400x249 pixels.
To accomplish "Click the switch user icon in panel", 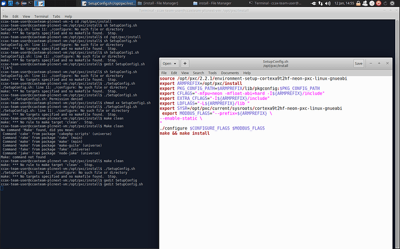I will [x=365, y=3].
